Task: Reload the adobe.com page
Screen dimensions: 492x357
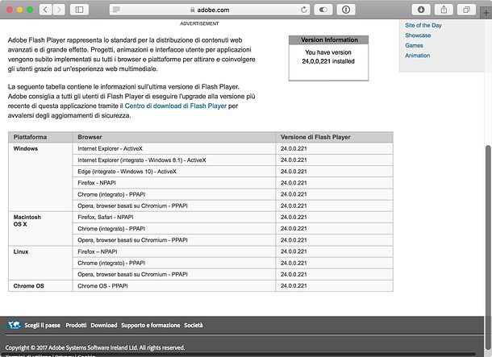Action: pos(304,10)
